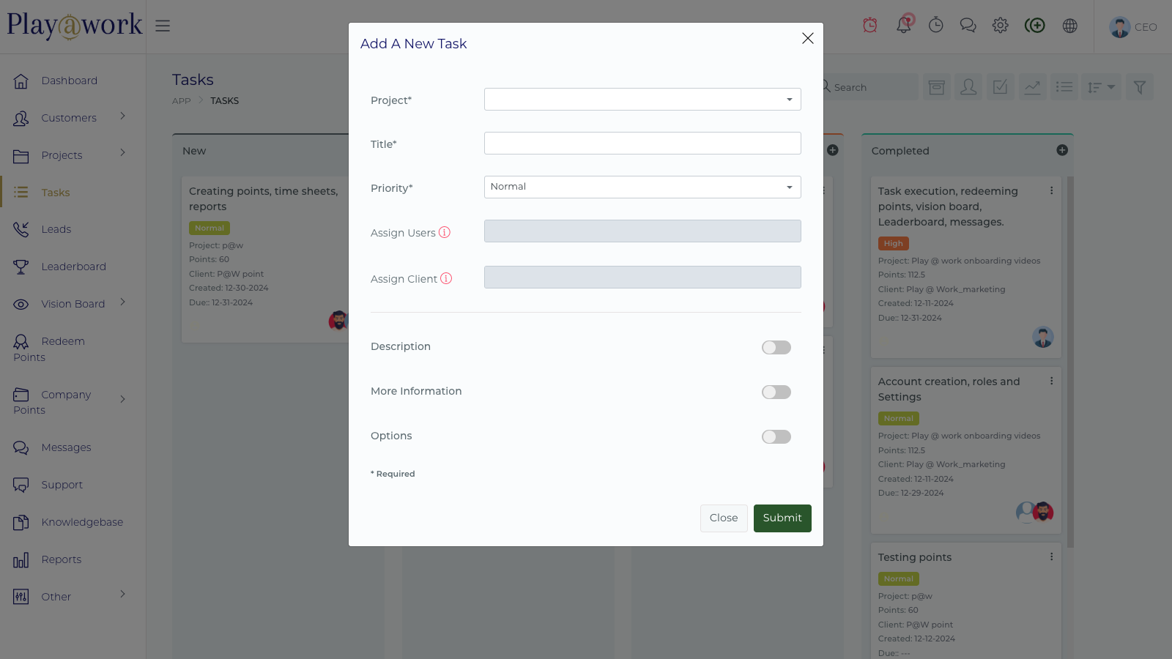
Task: Submit the new task form
Action: click(x=782, y=518)
